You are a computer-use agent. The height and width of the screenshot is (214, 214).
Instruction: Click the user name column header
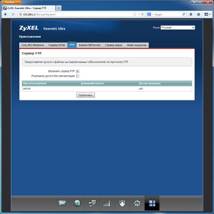click(x=35, y=83)
